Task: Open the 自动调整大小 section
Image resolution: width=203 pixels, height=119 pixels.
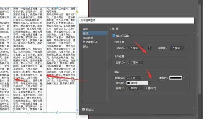Action: pyautogui.click(x=90, y=42)
